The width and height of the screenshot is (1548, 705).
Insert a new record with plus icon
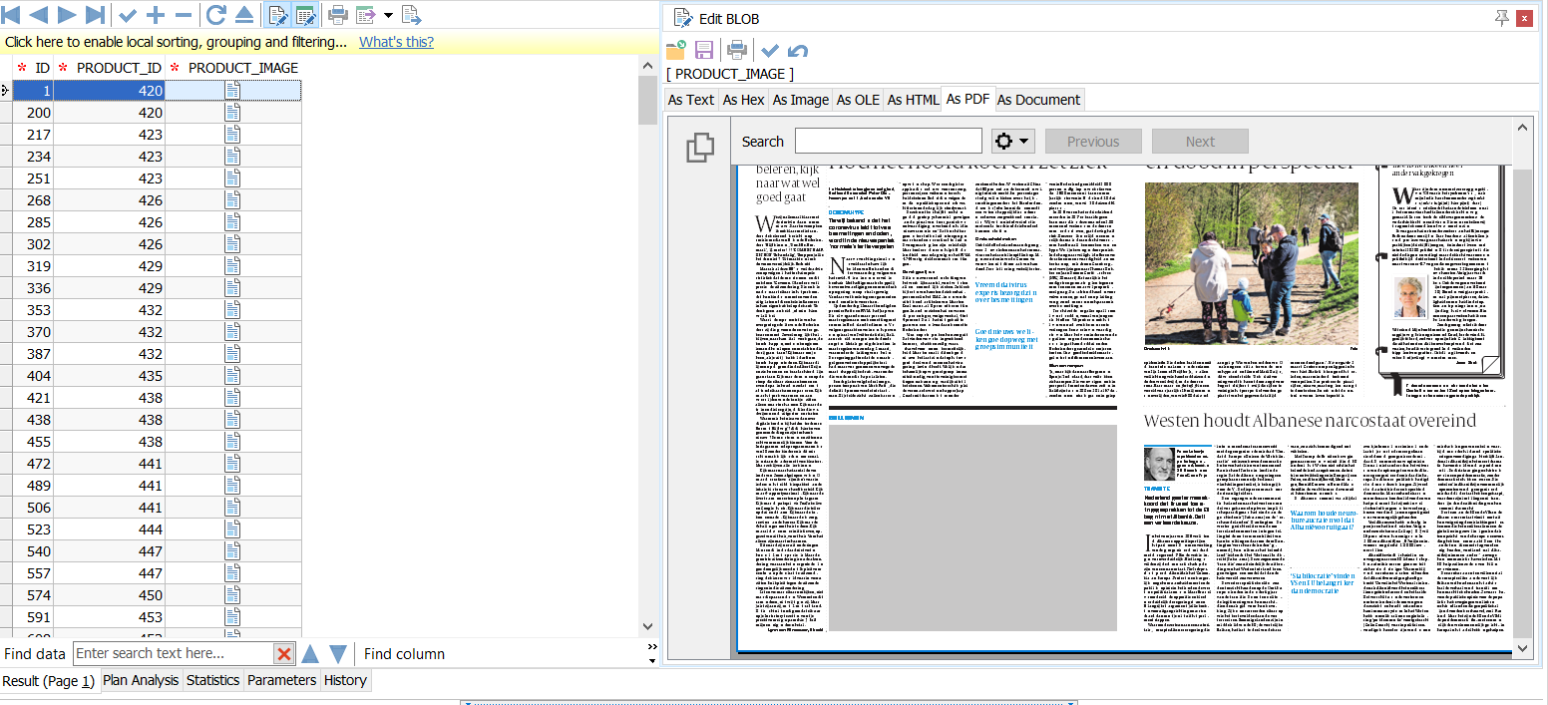[x=156, y=15]
